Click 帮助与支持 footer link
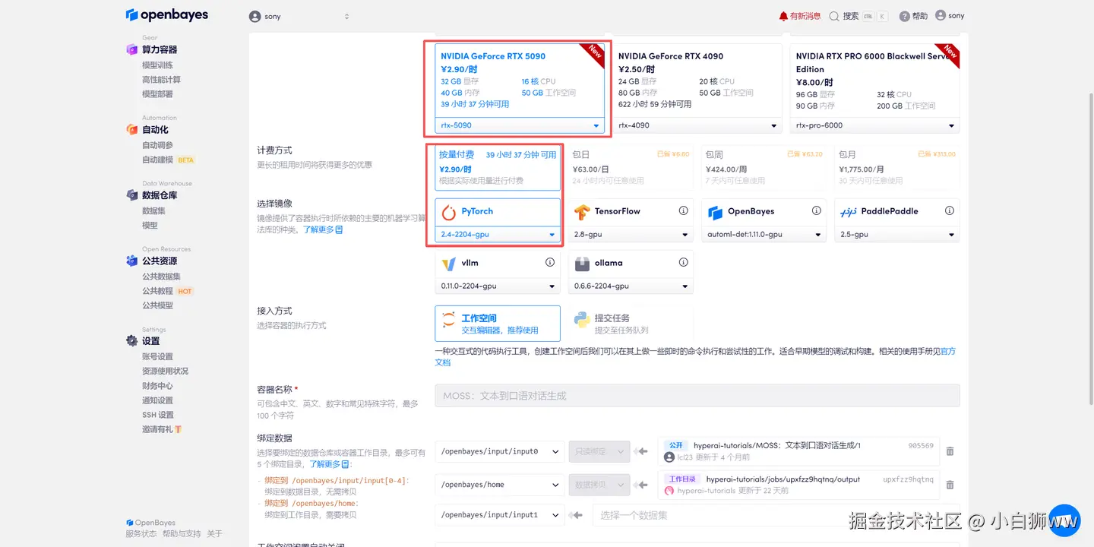1094x547 pixels. [182, 534]
